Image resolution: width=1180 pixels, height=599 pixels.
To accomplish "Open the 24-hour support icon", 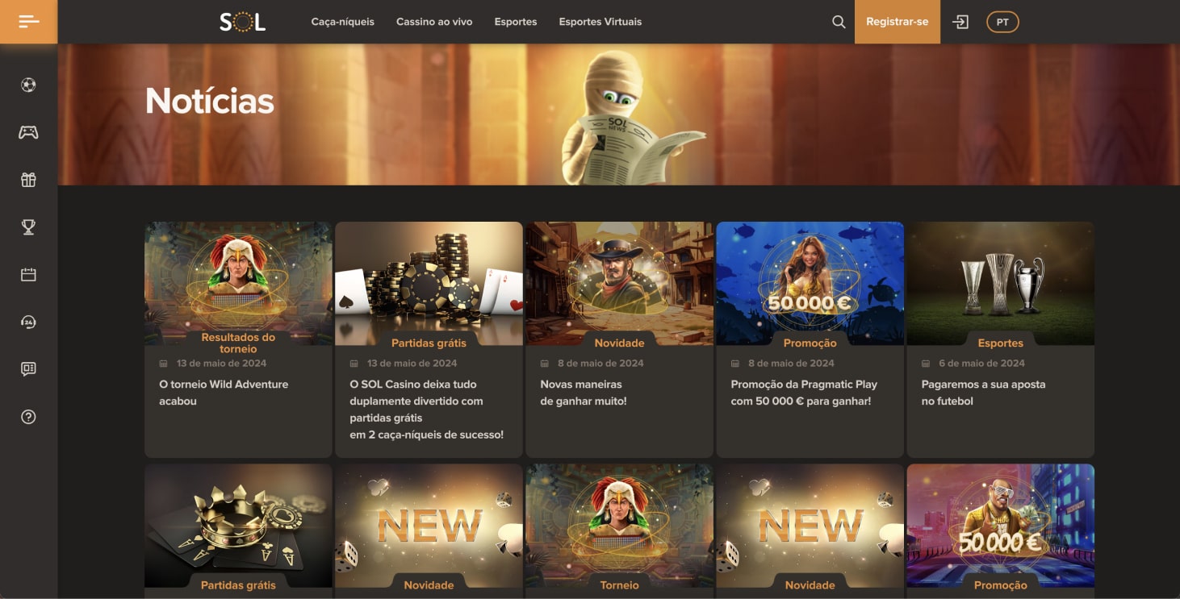I will pyautogui.click(x=28, y=322).
